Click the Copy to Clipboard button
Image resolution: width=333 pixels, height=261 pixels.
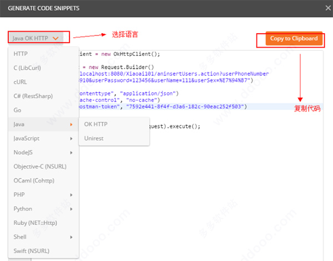click(294, 39)
